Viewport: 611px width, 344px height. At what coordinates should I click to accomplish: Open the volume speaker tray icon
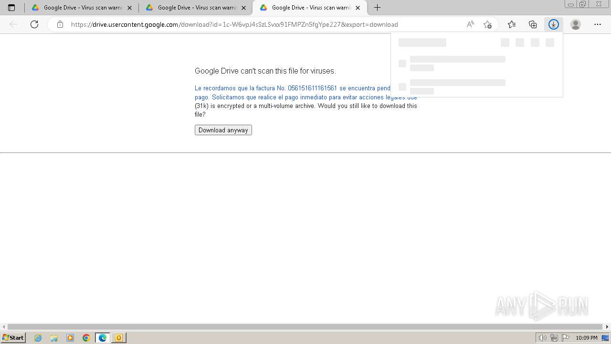[543, 338]
